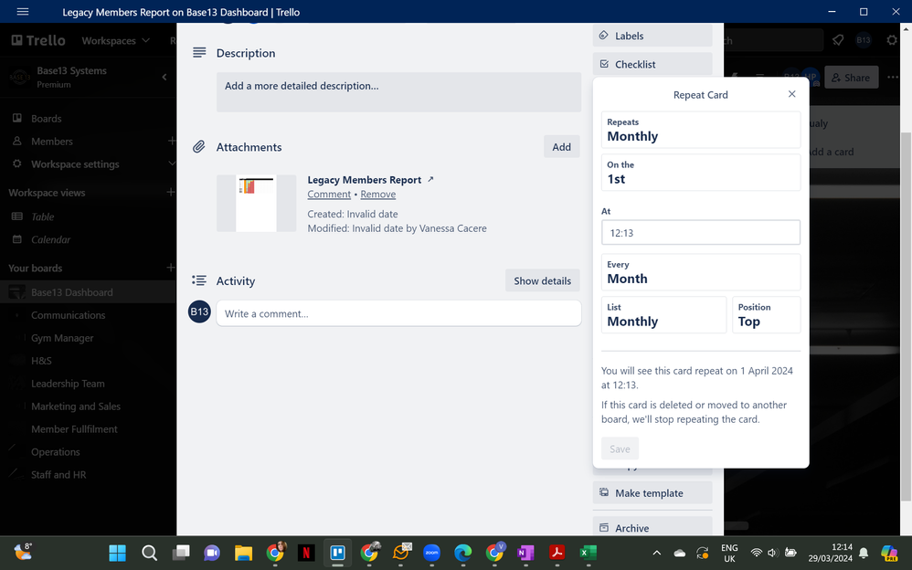Open Task View from taskbar

pyautogui.click(x=181, y=553)
